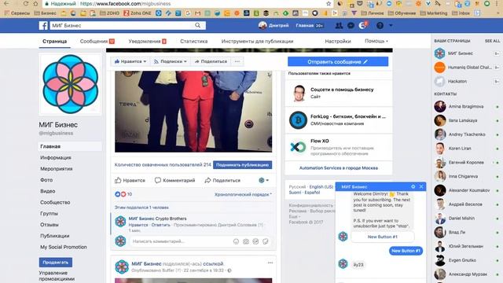Open the Inbox bookmark folder

coord(461,13)
